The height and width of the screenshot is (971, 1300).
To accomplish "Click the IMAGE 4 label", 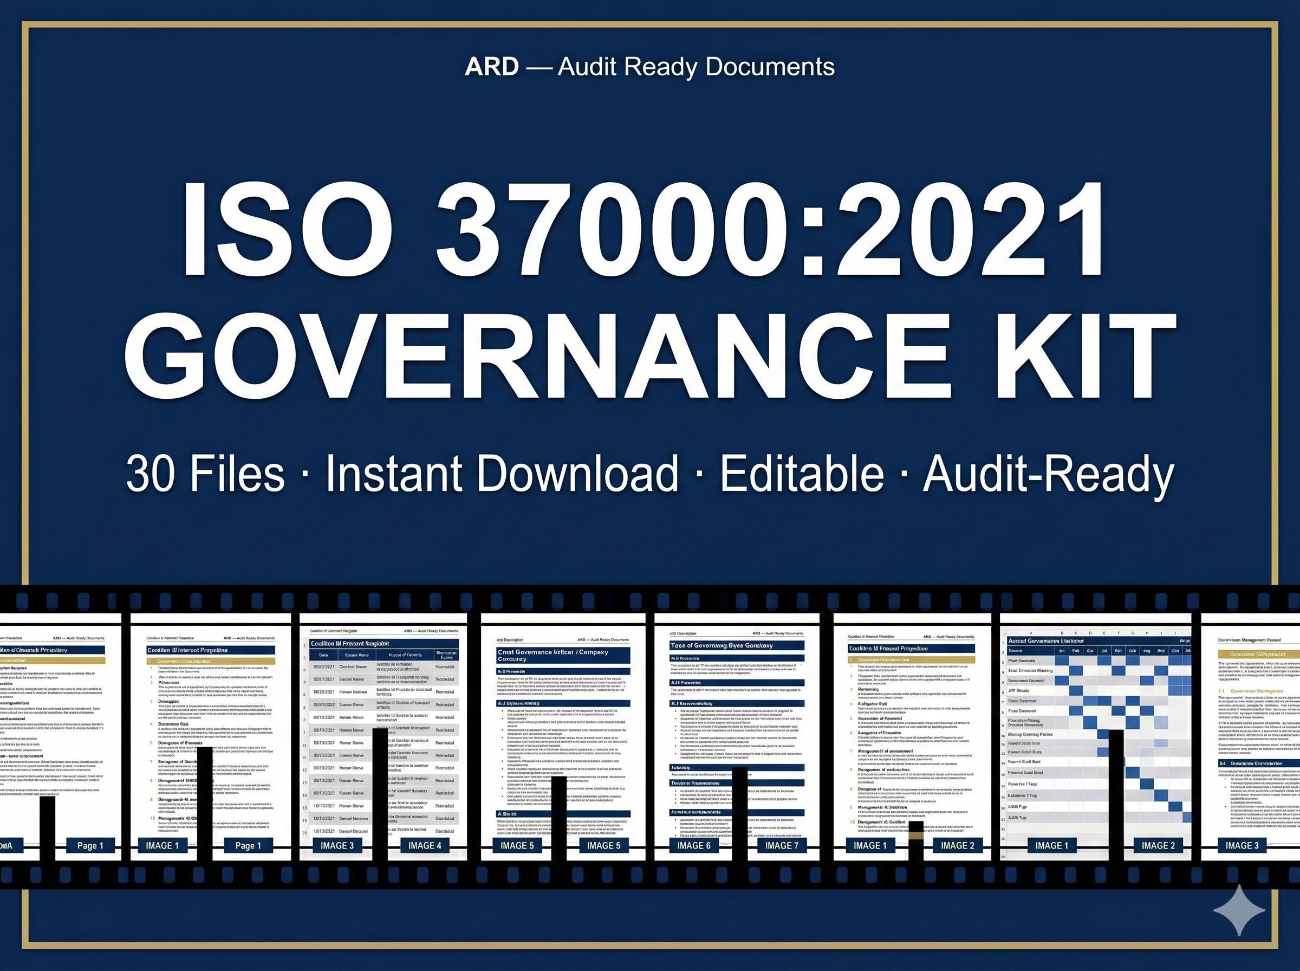I will click(x=425, y=845).
